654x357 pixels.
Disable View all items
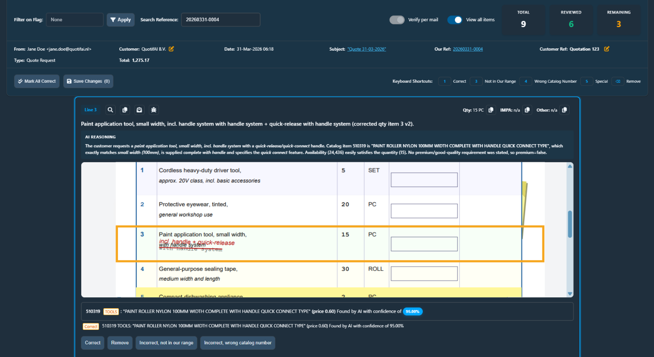(456, 19)
